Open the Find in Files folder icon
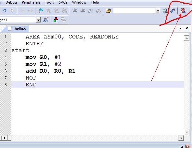Viewport: 192px width, 148px height. pos(109,11)
